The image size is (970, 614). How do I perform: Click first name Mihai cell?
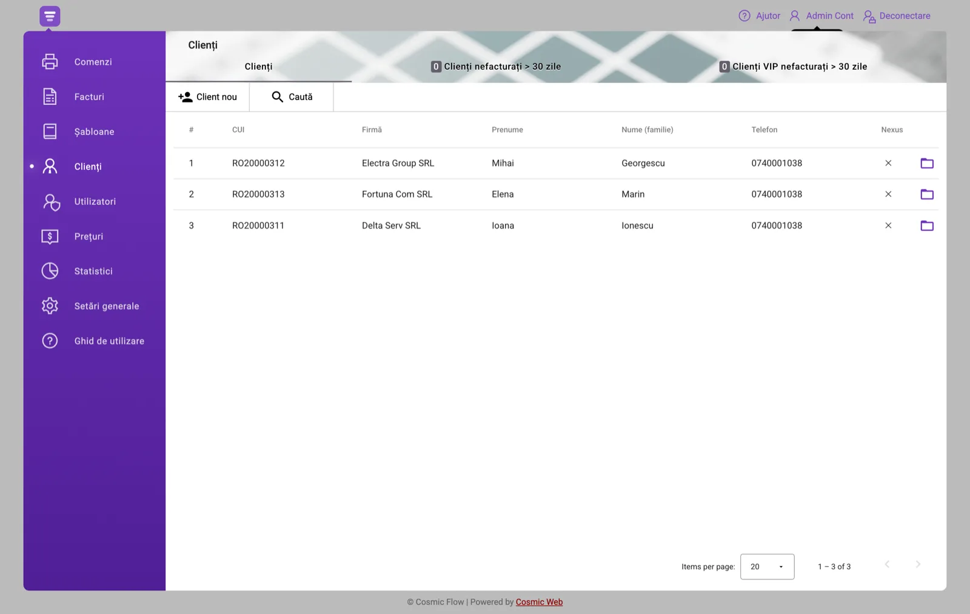(503, 163)
